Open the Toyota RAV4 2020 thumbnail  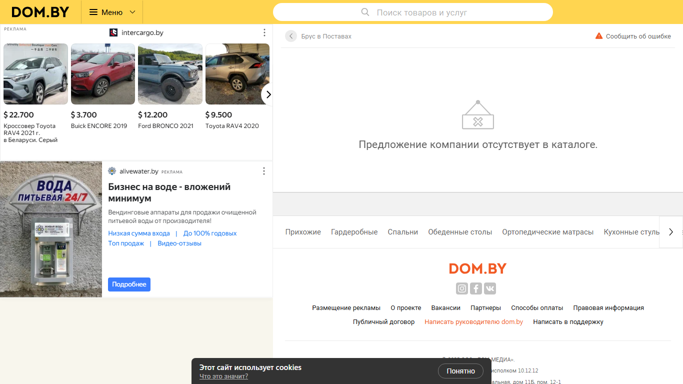pyautogui.click(x=237, y=74)
